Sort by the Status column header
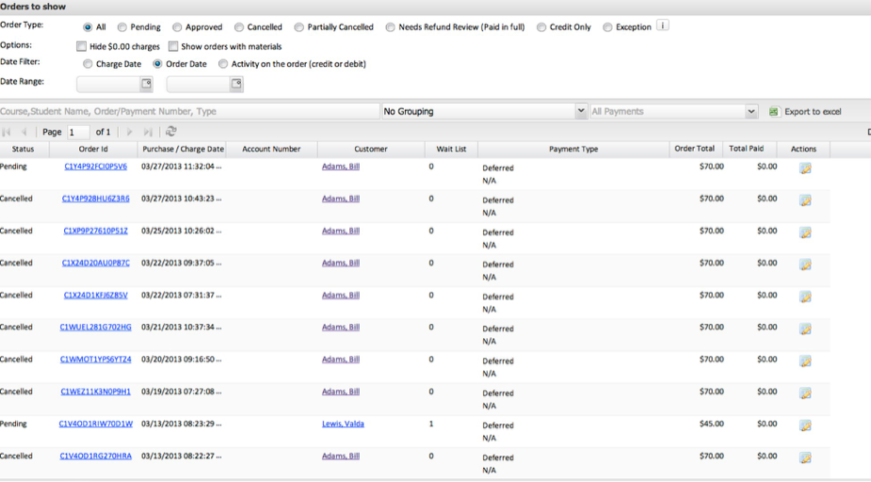Screen dimensions: 871x482 point(24,149)
